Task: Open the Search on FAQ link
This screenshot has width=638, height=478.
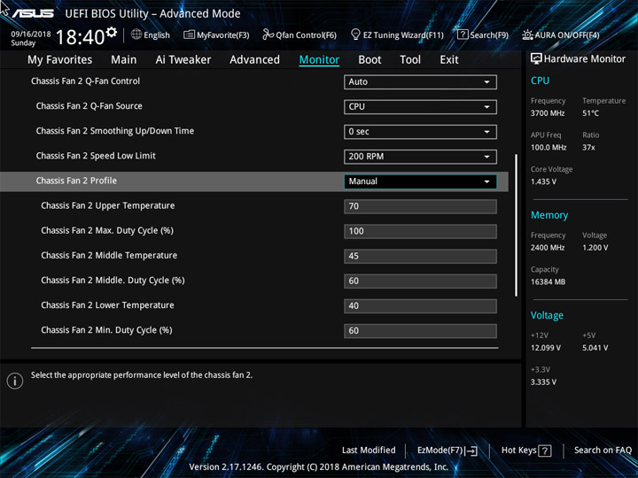Action: point(603,450)
